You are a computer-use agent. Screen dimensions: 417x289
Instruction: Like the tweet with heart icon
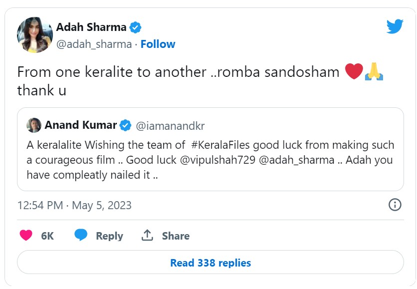[x=26, y=236]
